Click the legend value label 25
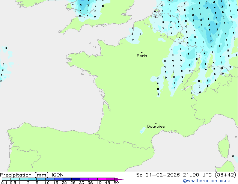The height and width of the screenshot is (184, 238). tap(73, 182)
